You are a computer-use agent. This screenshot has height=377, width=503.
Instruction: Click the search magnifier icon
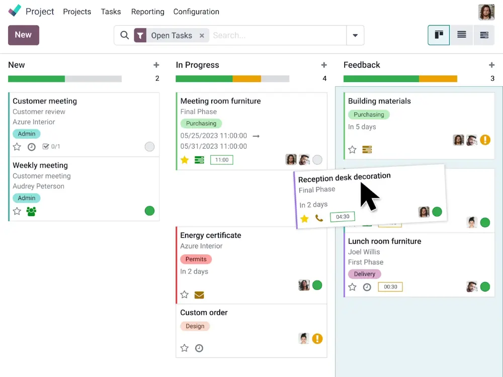click(125, 36)
